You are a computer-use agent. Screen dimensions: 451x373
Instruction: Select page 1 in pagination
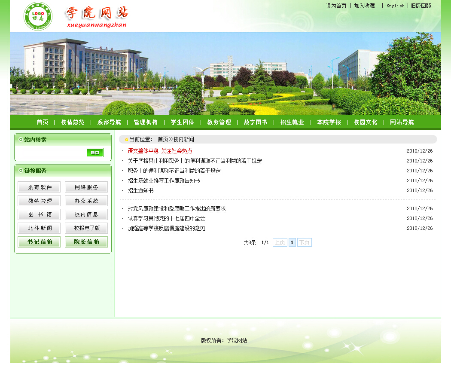pyautogui.click(x=292, y=242)
